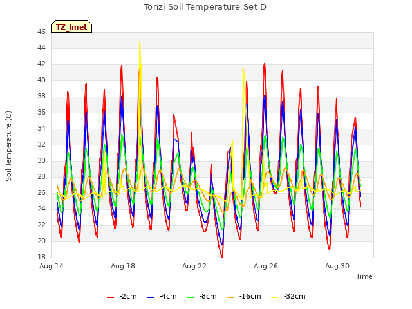Click the Aug 26 x-axis tick label
412x309 pixels.
266,266
